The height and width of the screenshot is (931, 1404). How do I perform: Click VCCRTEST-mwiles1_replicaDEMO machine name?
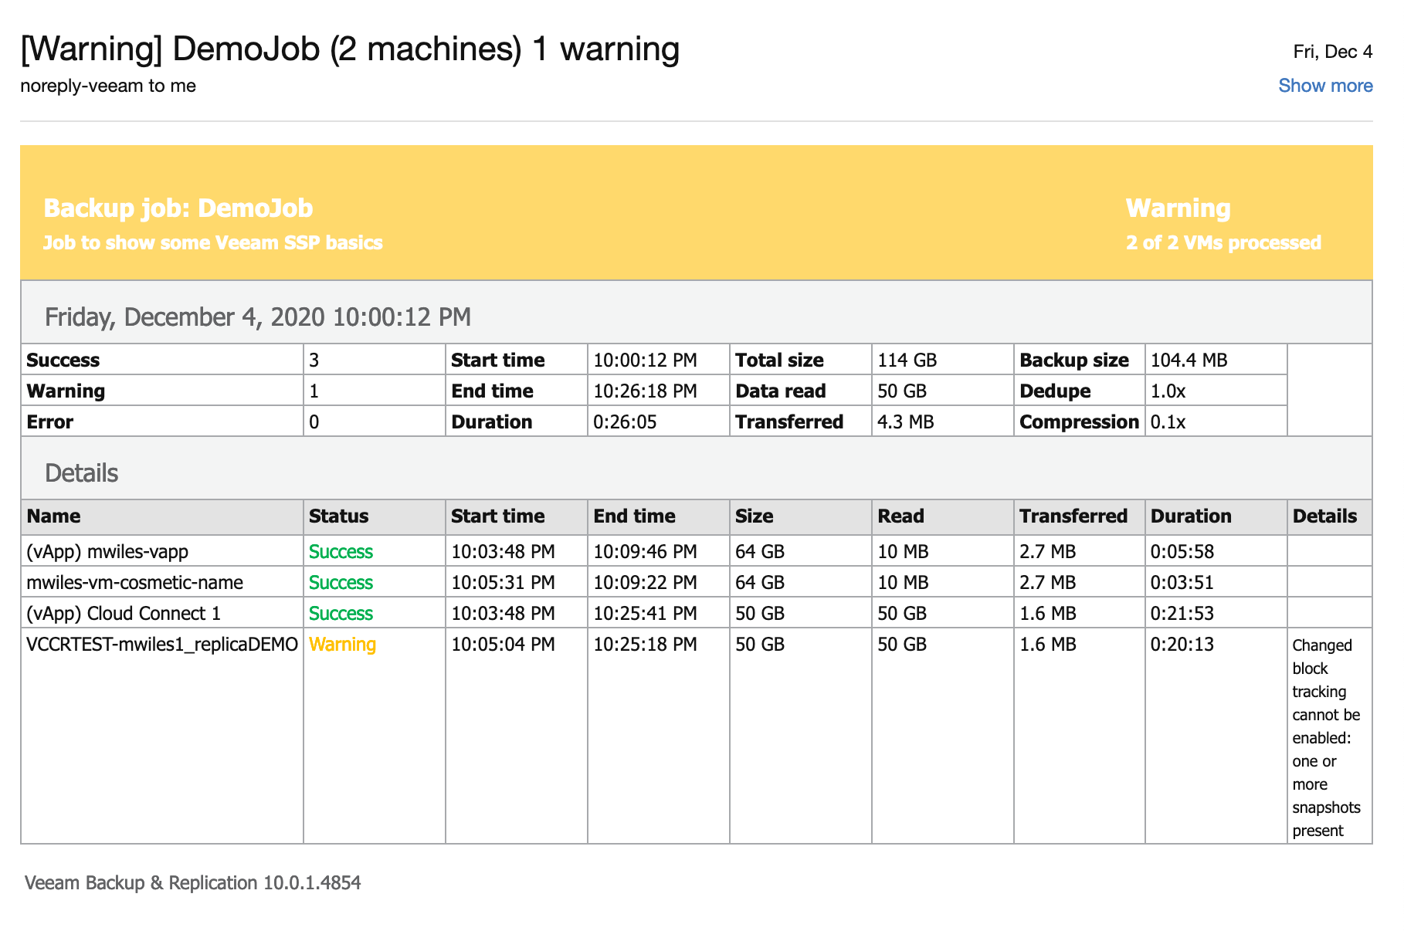(162, 644)
